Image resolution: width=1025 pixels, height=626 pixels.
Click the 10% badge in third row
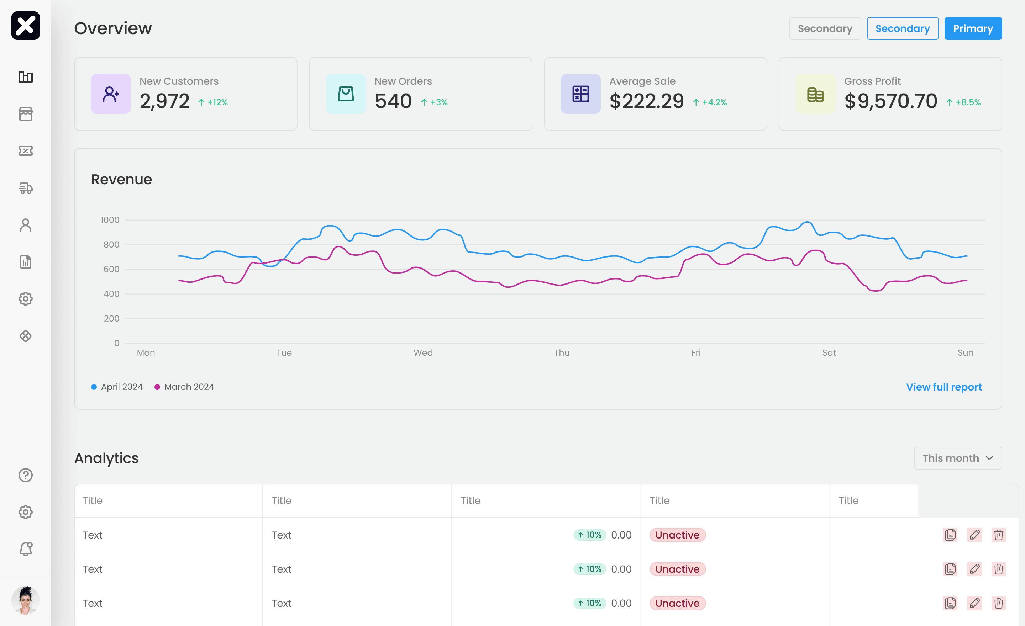point(589,603)
